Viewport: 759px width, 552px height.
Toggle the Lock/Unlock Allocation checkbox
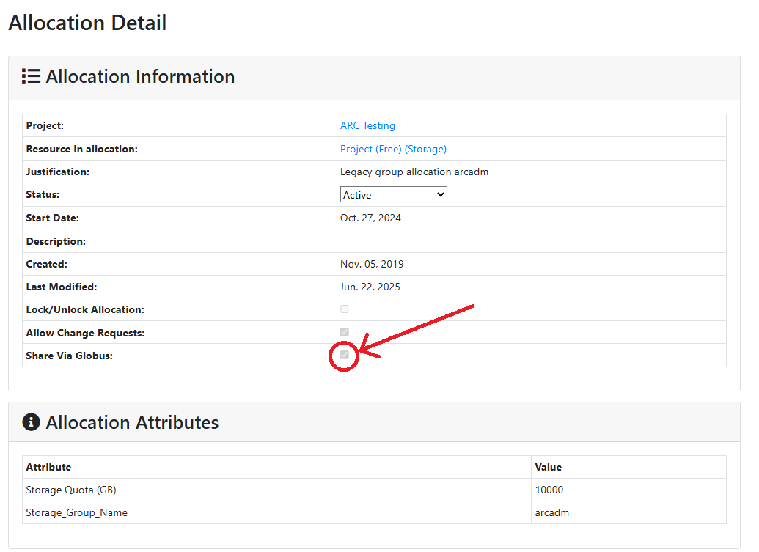(345, 309)
